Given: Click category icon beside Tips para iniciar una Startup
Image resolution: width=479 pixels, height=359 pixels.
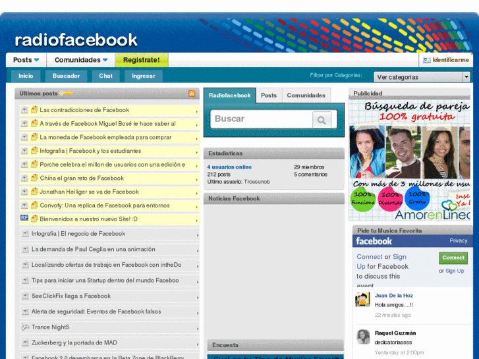Looking at the screenshot, I should pyautogui.click(x=25, y=281).
